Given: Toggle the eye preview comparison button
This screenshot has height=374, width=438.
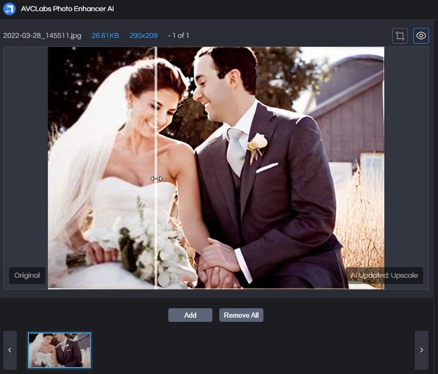Looking at the screenshot, I should tap(421, 36).
